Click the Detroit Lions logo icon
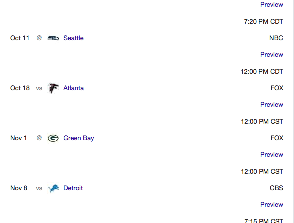The image size is (294, 223). pyautogui.click(x=53, y=188)
